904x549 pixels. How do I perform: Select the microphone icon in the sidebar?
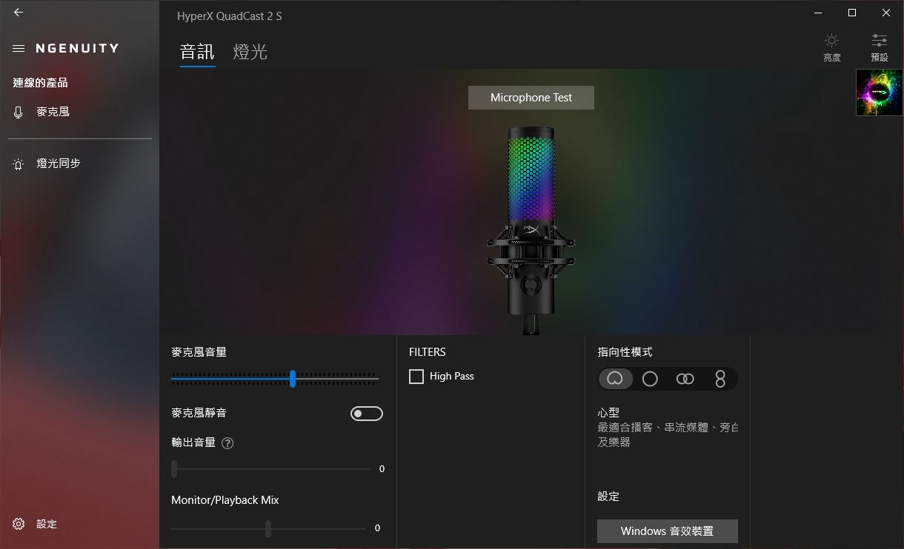tap(19, 112)
